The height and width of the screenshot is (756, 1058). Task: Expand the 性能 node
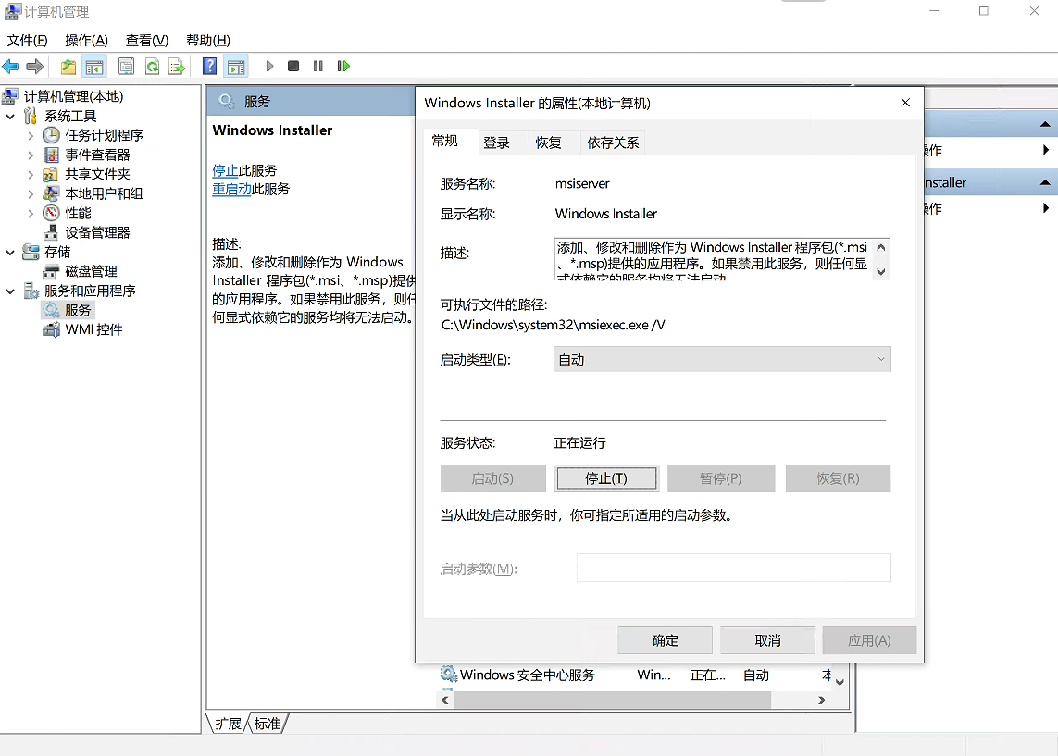31,213
